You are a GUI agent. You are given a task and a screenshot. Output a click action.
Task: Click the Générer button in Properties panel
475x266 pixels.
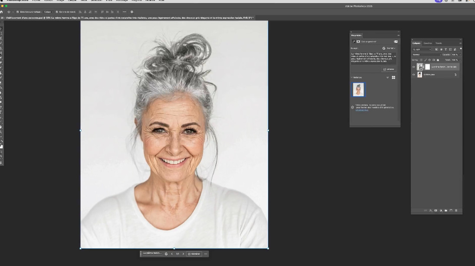click(x=389, y=69)
